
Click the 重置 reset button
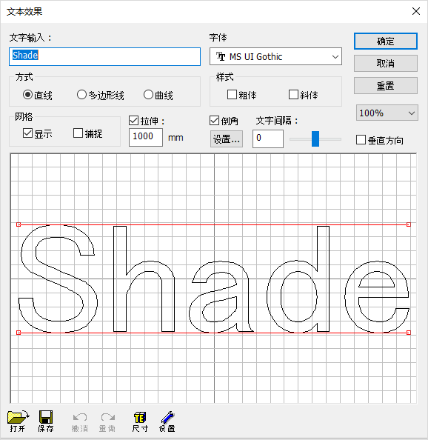pyautogui.click(x=386, y=86)
